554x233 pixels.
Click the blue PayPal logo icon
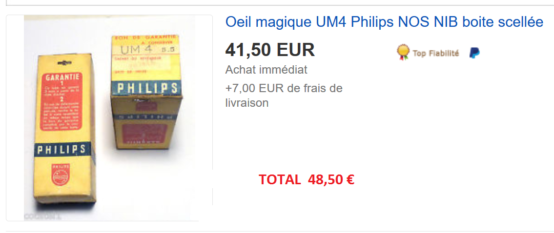(x=474, y=53)
